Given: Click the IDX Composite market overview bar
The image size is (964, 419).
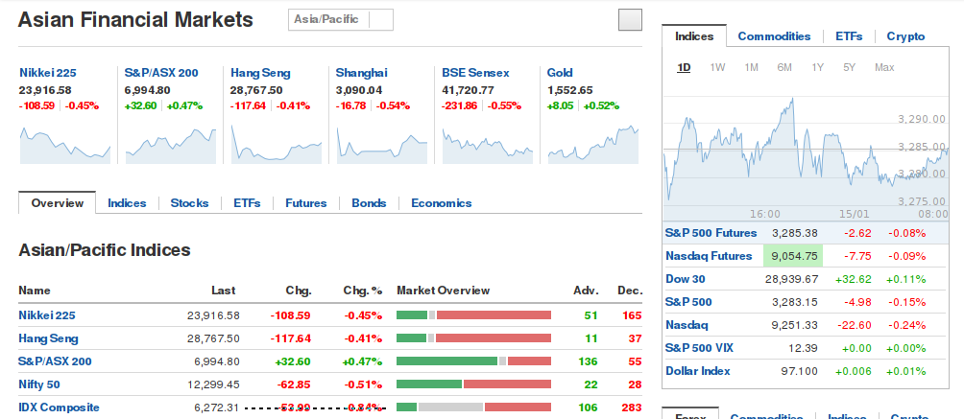Looking at the screenshot, I should click(473, 407).
